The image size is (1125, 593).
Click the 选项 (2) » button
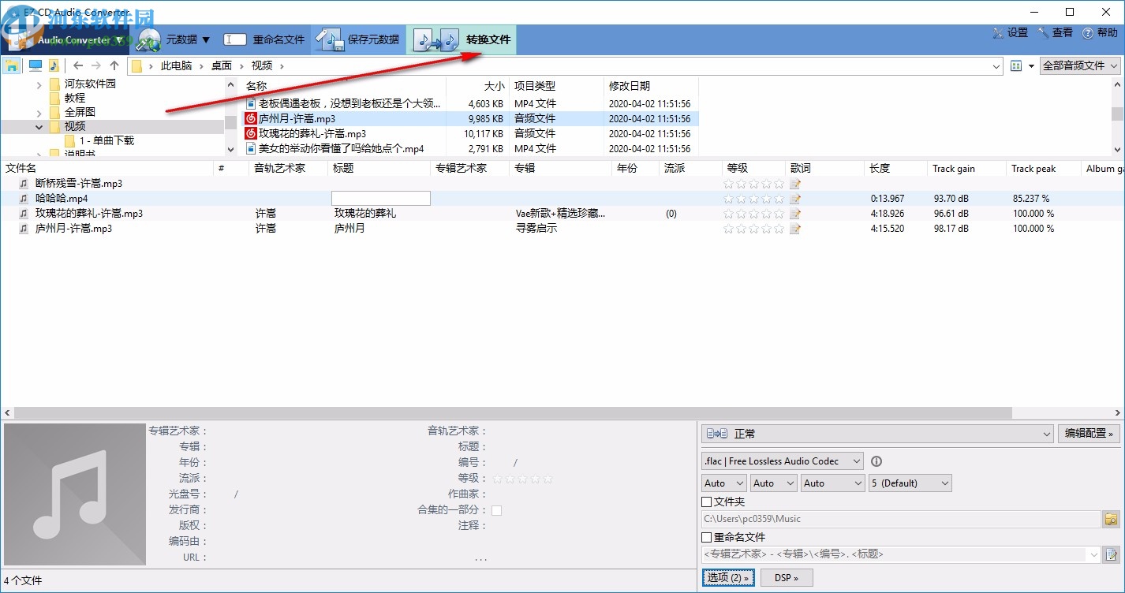click(727, 577)
